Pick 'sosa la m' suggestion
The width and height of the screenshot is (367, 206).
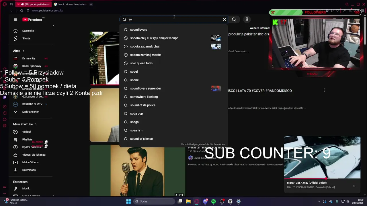pos(173,130)
